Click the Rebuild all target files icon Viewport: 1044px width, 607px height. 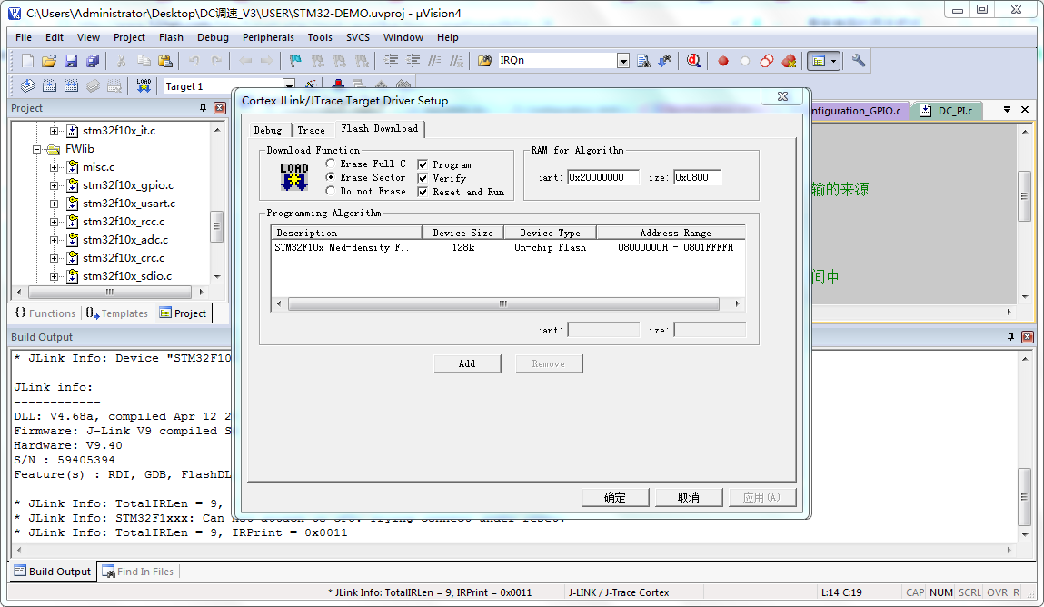[71, 85]
